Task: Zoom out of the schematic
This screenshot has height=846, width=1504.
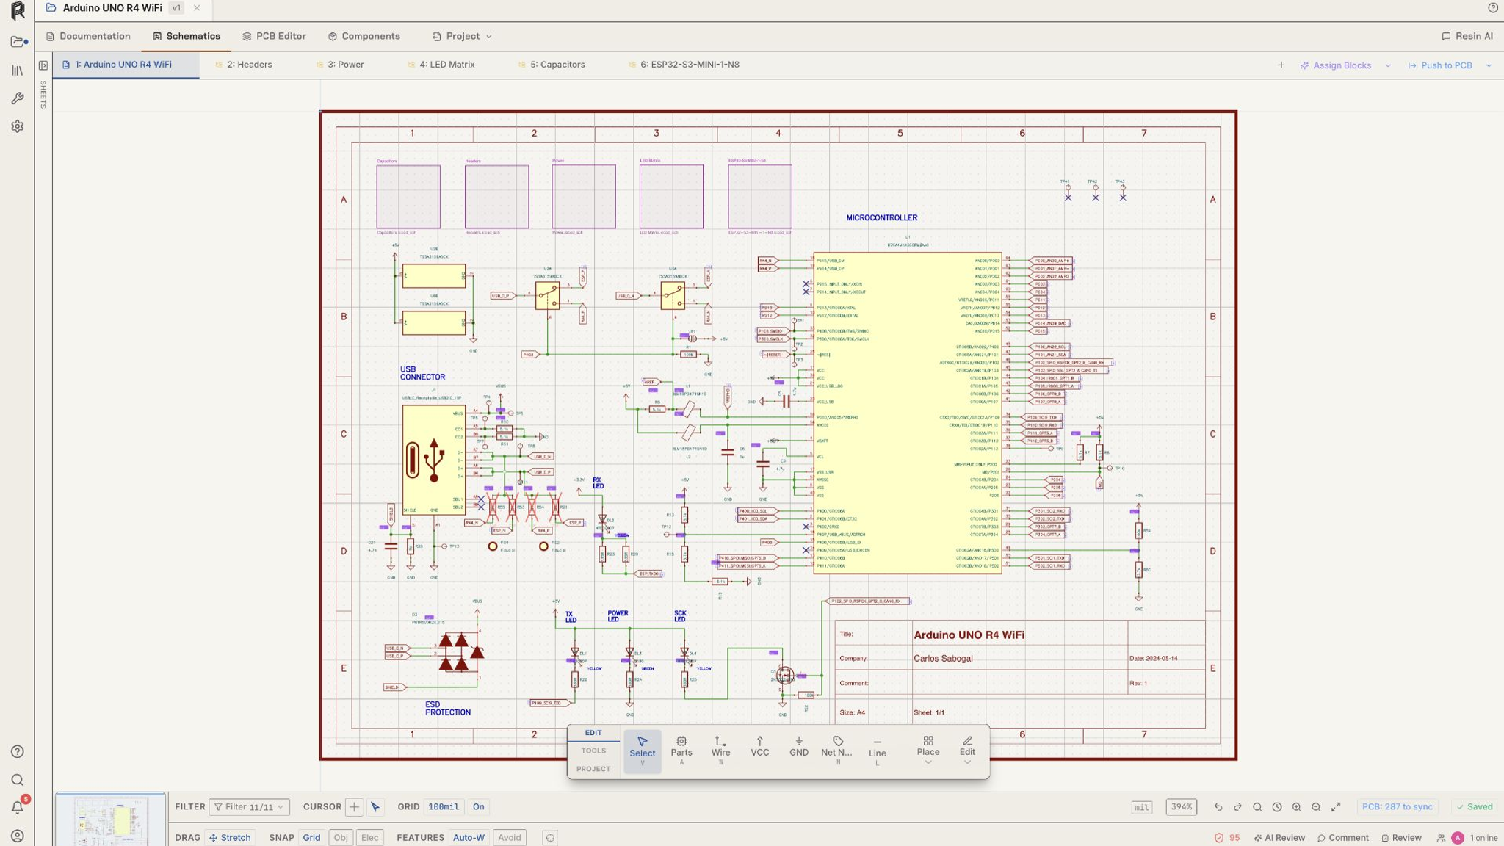Action: point(1316,807)
